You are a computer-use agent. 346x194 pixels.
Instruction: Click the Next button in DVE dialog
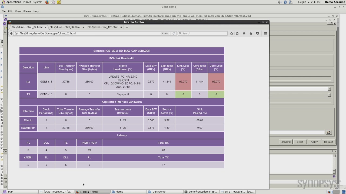click(x=300, y=142)
